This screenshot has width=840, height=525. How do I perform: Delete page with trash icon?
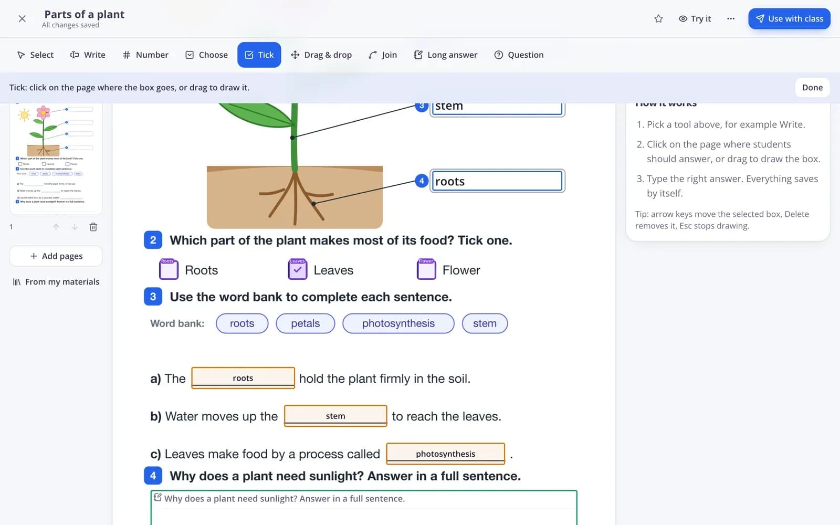(x=93, y=227)
